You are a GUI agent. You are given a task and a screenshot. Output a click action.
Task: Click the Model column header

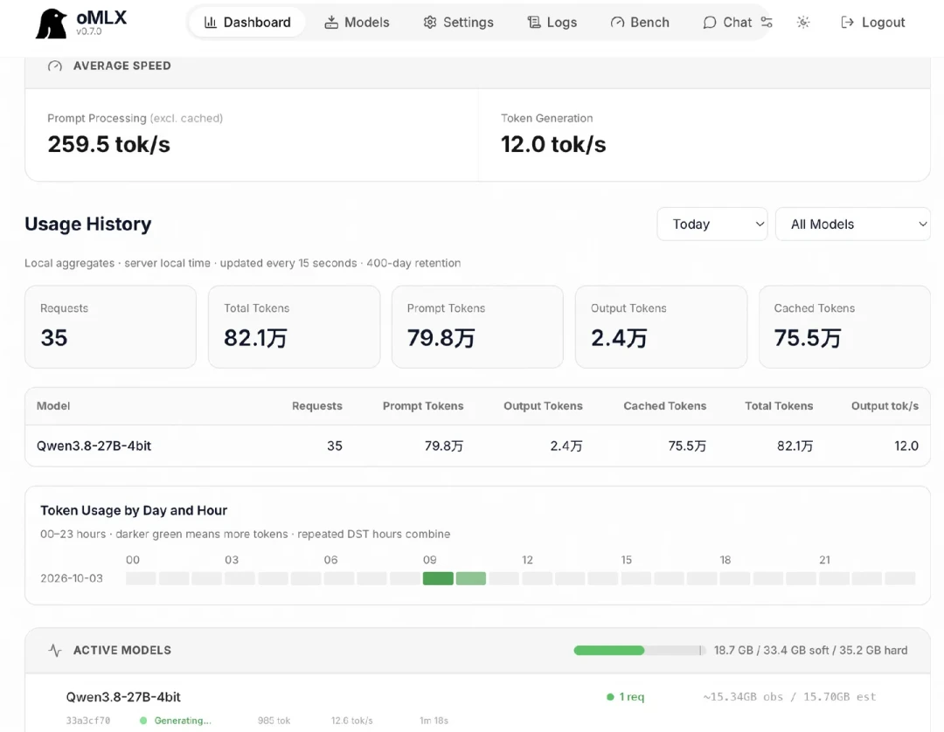[x=53, y=406]
